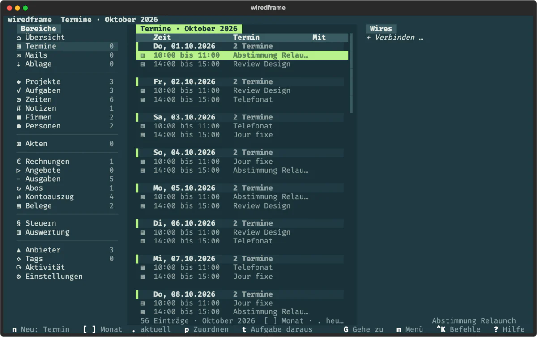Select Review Design at 14:00 on 01.10.2026
The image size is (537, 337).
[x=242, y=64]
